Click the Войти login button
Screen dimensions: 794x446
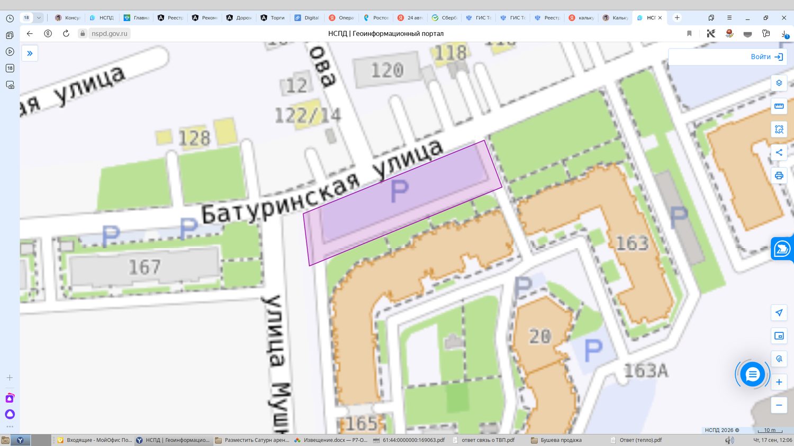[766, 57]
